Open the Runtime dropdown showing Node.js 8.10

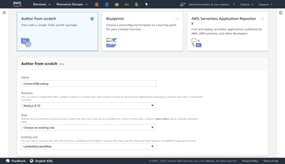(89, 105)
